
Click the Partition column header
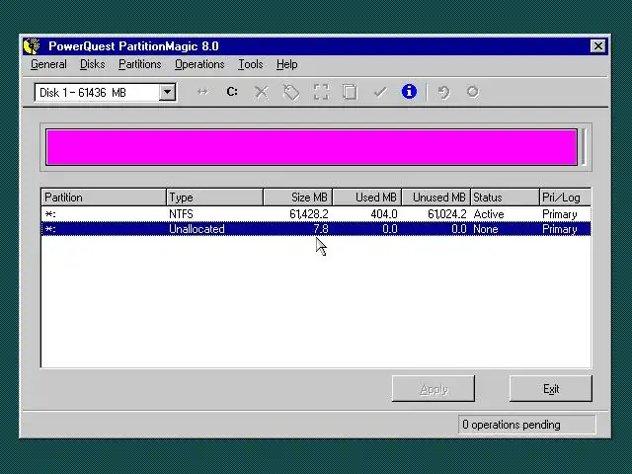point(103,197)
